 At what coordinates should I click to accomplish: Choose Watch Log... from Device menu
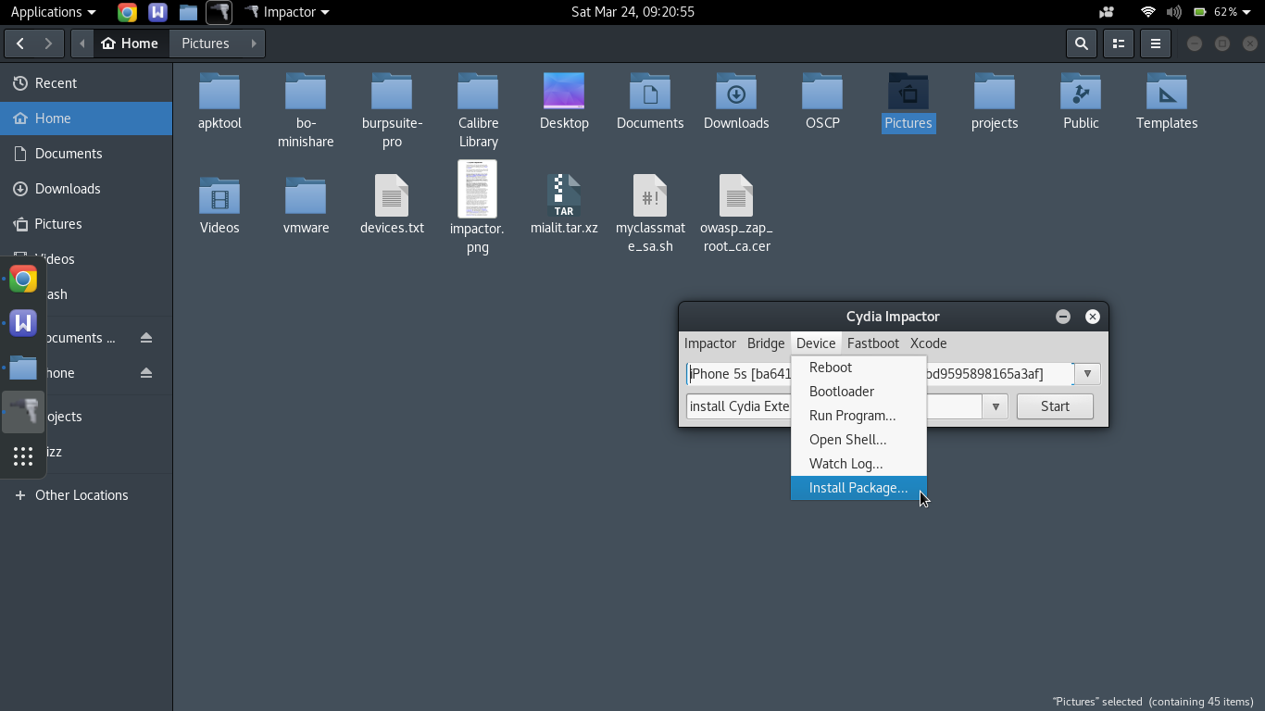(x=858, y=464)
